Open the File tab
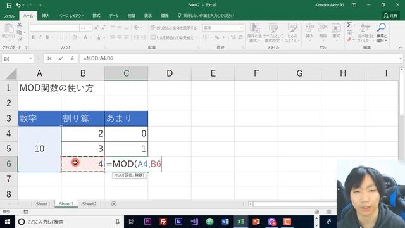 (9, 16)
